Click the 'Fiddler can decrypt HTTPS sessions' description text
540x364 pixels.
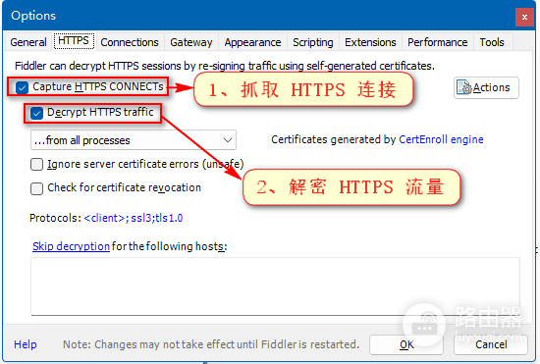click(x=225, y=66)
